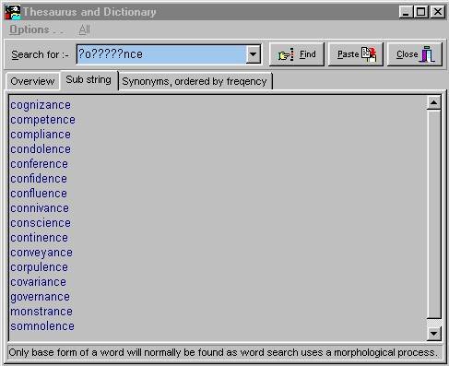The image size is (449, 366).
Task: Select the word connivance
Action: (x=40, y=208)
